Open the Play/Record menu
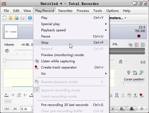Image resolution: width=149 pixels, height=113 pixels. pyautogui.click(x=44, y=11)
